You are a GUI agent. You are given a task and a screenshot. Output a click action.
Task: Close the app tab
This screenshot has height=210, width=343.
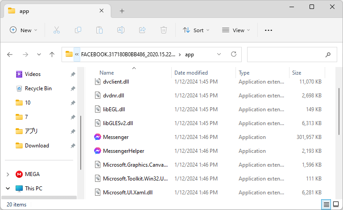(x=102, y=11)
